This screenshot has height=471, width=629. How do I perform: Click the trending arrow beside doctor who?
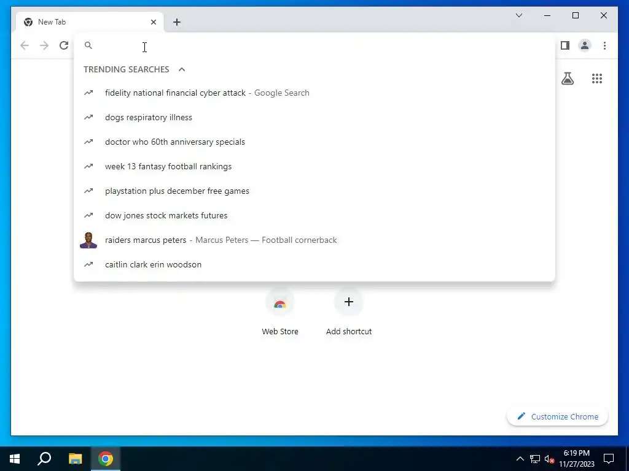(88, 142)
